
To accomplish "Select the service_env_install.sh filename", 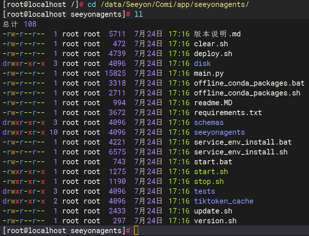I will (241, 152).
